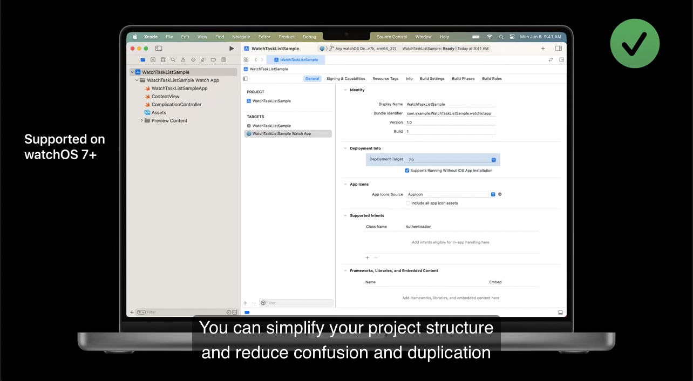Open the Product menu
The image size is (693, 381).
[x=287, y=37]
